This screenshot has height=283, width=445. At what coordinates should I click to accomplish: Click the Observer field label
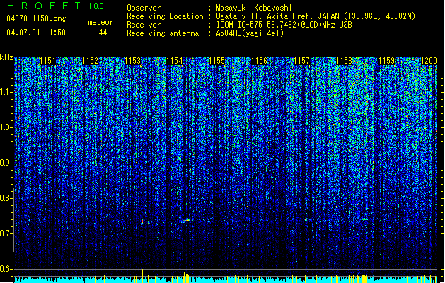144,8
